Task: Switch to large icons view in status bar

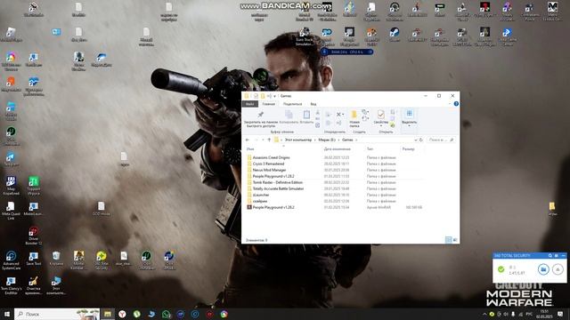Action: click(455, 240)
